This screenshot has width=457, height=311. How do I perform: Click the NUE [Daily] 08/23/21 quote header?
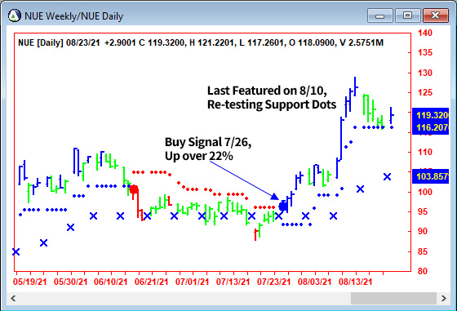tap(201, 42)
